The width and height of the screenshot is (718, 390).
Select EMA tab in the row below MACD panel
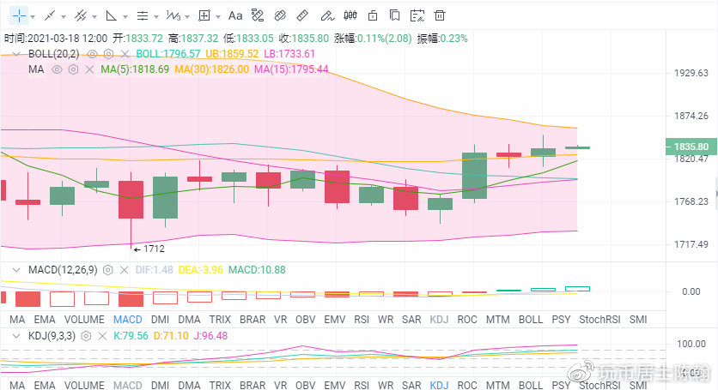(45, 320)
